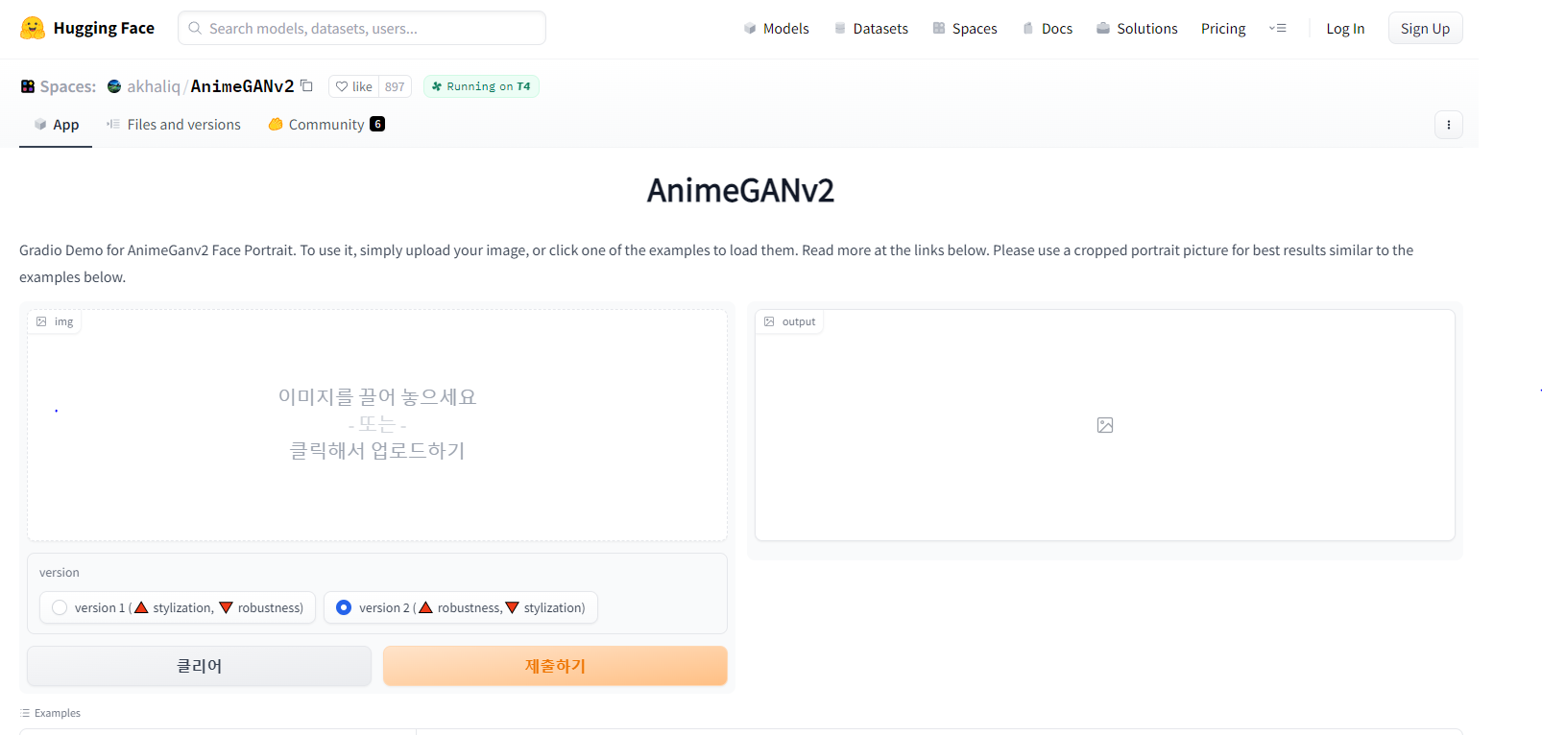
Task: Open the Community tab
Action: [x=326, y=125]
